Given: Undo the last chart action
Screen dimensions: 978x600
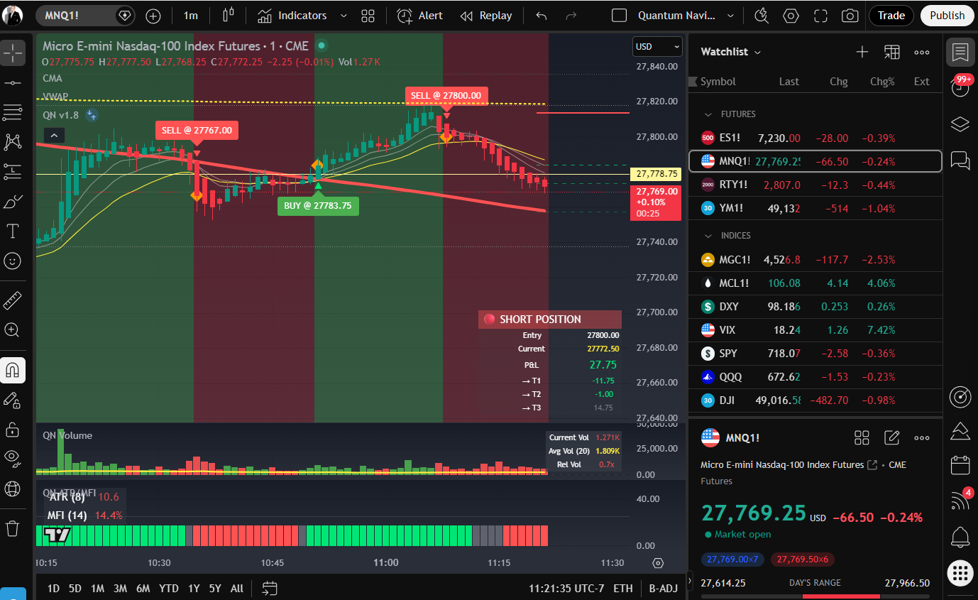Looking at the screenshot, I should click(x=542, y=16).
